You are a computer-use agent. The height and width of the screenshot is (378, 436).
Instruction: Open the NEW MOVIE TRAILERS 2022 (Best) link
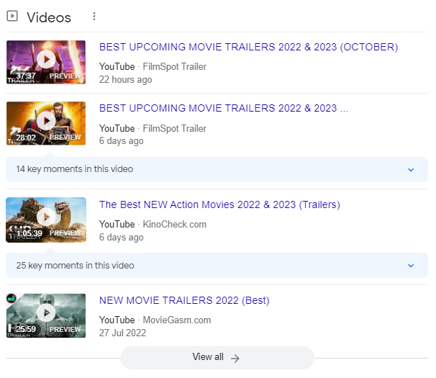184,301
